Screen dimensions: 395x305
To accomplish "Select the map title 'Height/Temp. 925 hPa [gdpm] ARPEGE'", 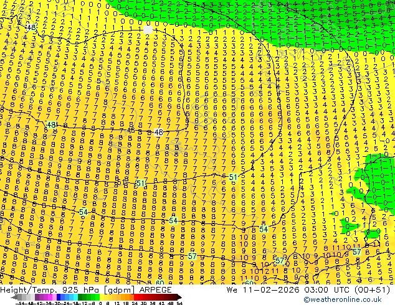I will (86, 290).
